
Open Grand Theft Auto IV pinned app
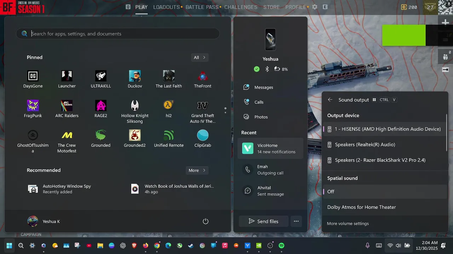pyautogui.click(x=203, y=111)
